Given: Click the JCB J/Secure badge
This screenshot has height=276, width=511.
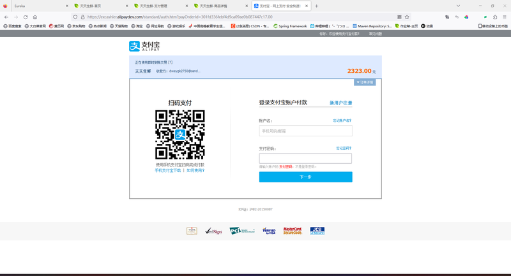Looking at the screenshot, I should point(317,231).
